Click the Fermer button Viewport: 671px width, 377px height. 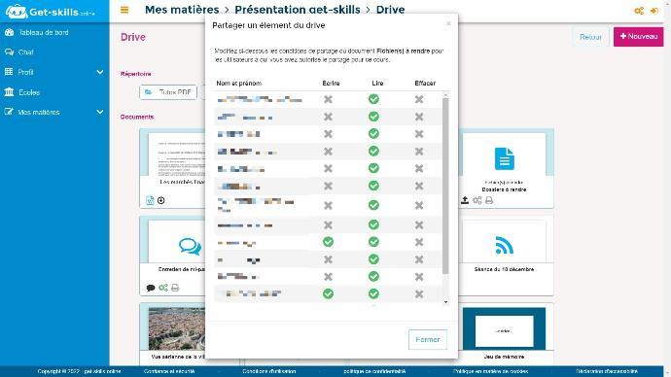click(x=428, y=339)
